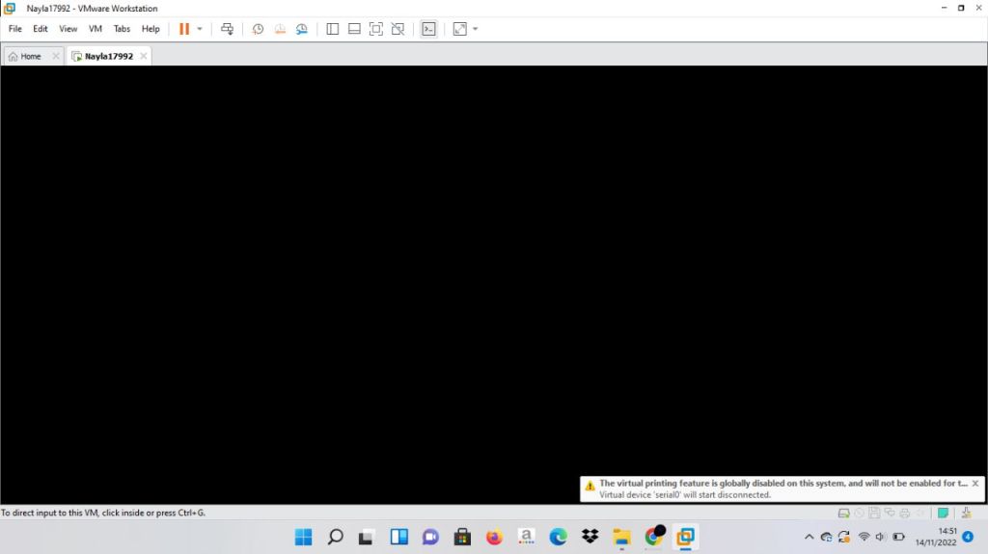
Task: Close the Nayla17992 tab
Action: [x=144, y=56]
